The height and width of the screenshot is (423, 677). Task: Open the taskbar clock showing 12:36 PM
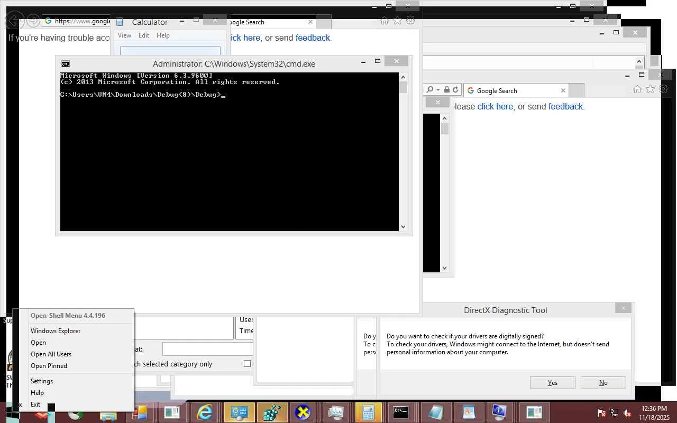[x=653, y=413]
